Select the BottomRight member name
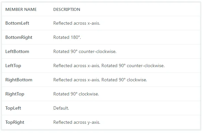 click(x=19, y=38)
